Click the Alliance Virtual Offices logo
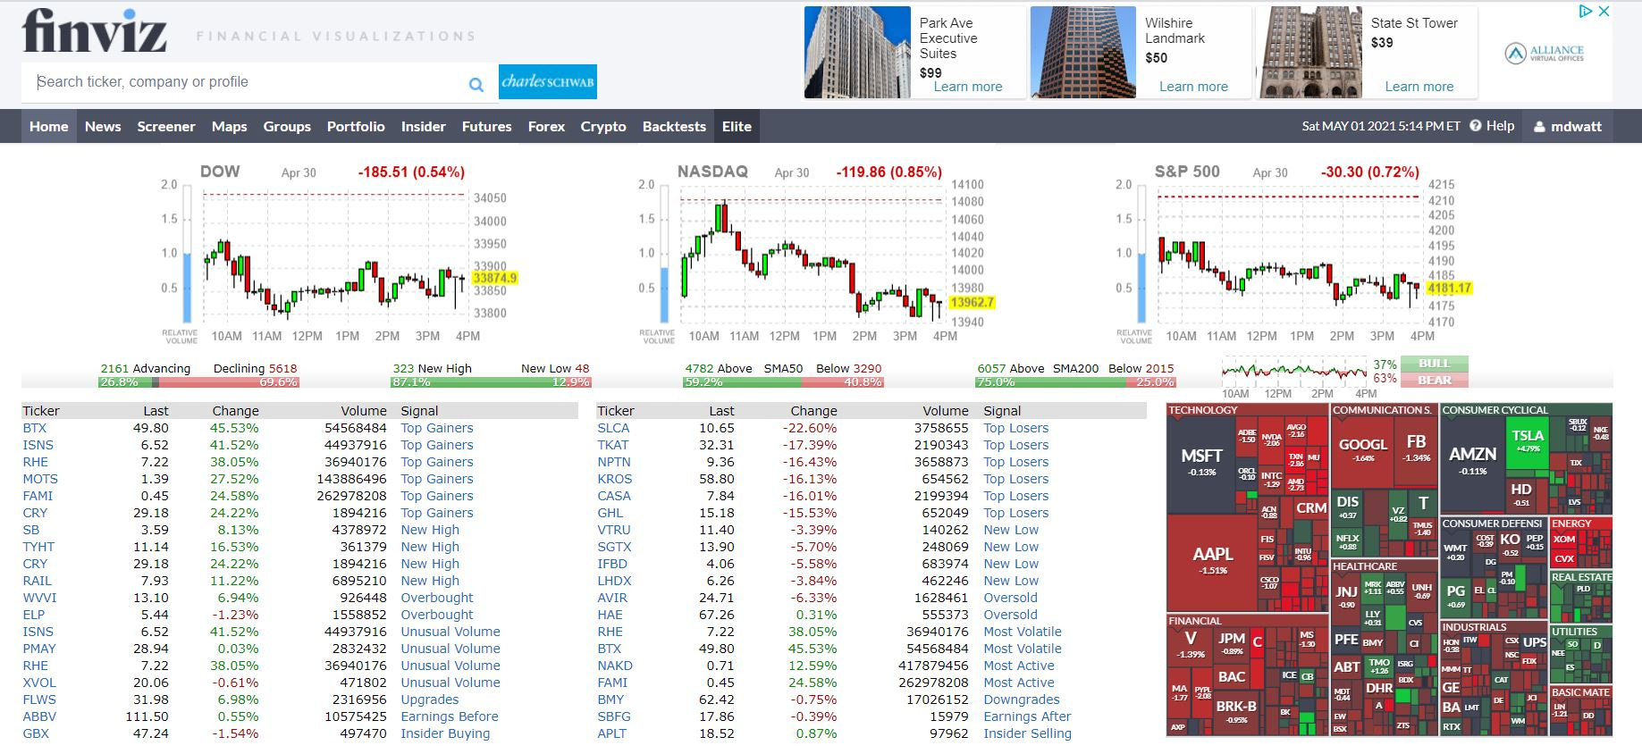This screenshot has width=1642, height=754. [1545, 54]
